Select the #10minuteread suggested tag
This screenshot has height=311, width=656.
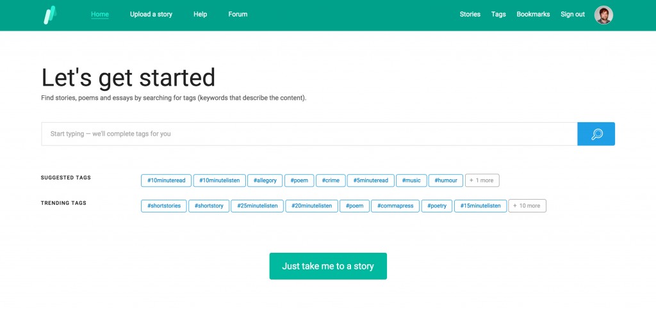166,180
